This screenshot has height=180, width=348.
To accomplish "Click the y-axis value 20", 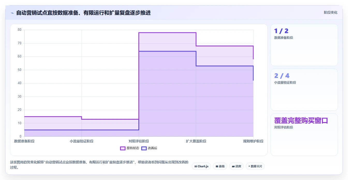I will tap(20, 110).
